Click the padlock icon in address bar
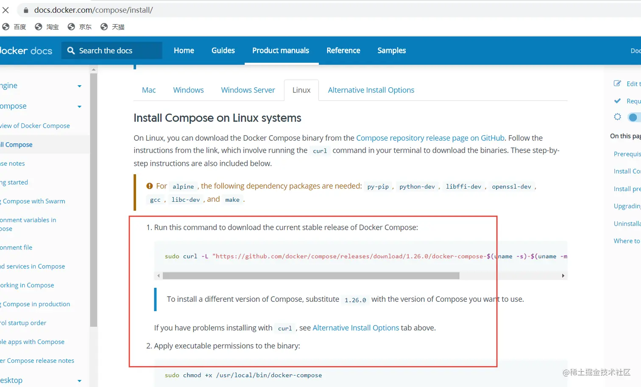The height and width of the screenshot is (387, 641). point(26,10)
